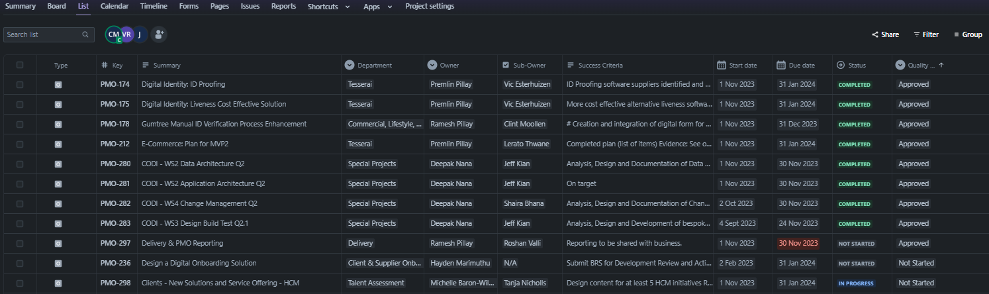Click the issue type icon for PMO-280
Screen dimensions: 989x294
click(58, 164)
